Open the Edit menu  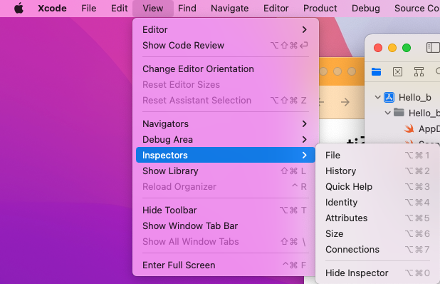click(x=120, y=8)
